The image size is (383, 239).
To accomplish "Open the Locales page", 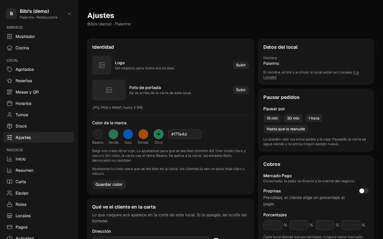I will [x=39, y=216].
